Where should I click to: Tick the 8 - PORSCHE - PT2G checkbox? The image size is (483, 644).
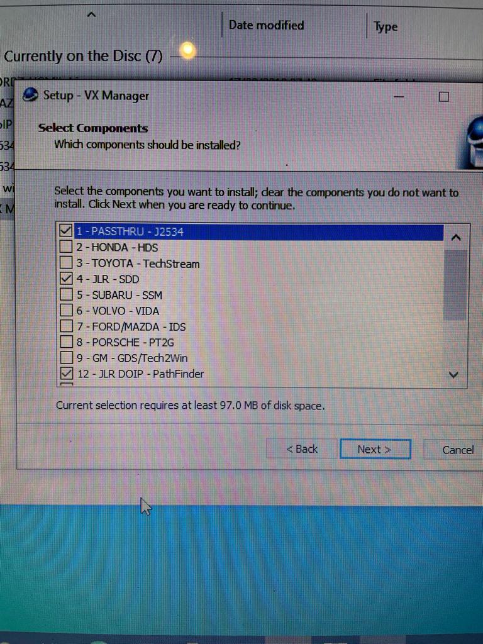[x=66, y=342]
